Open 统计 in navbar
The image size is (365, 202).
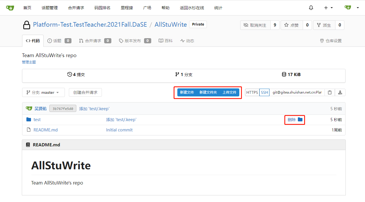point(218,8)
